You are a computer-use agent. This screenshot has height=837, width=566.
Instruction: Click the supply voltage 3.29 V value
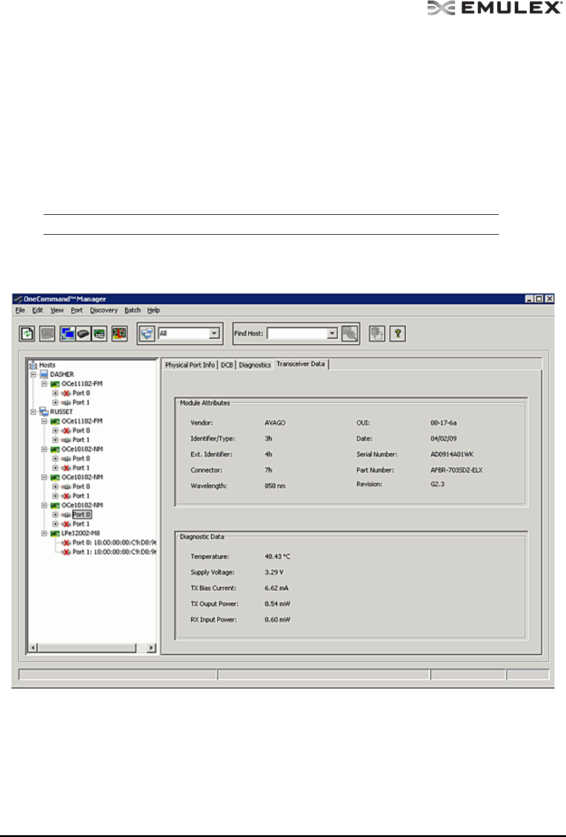pyautogui.click(x=274, y=572)
